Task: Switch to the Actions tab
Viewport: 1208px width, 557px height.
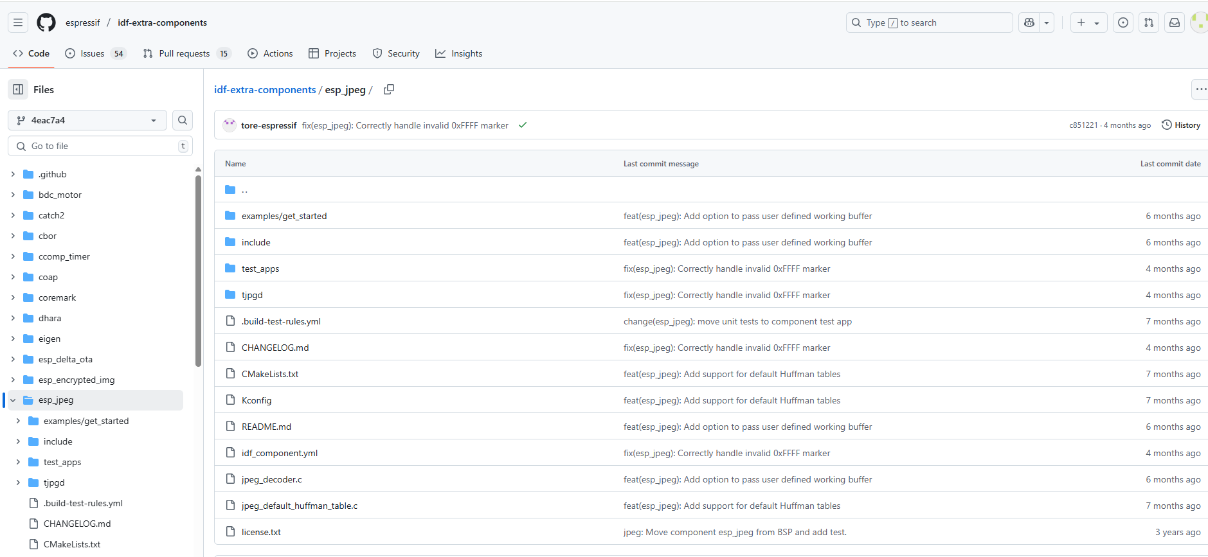Action: 270,53
